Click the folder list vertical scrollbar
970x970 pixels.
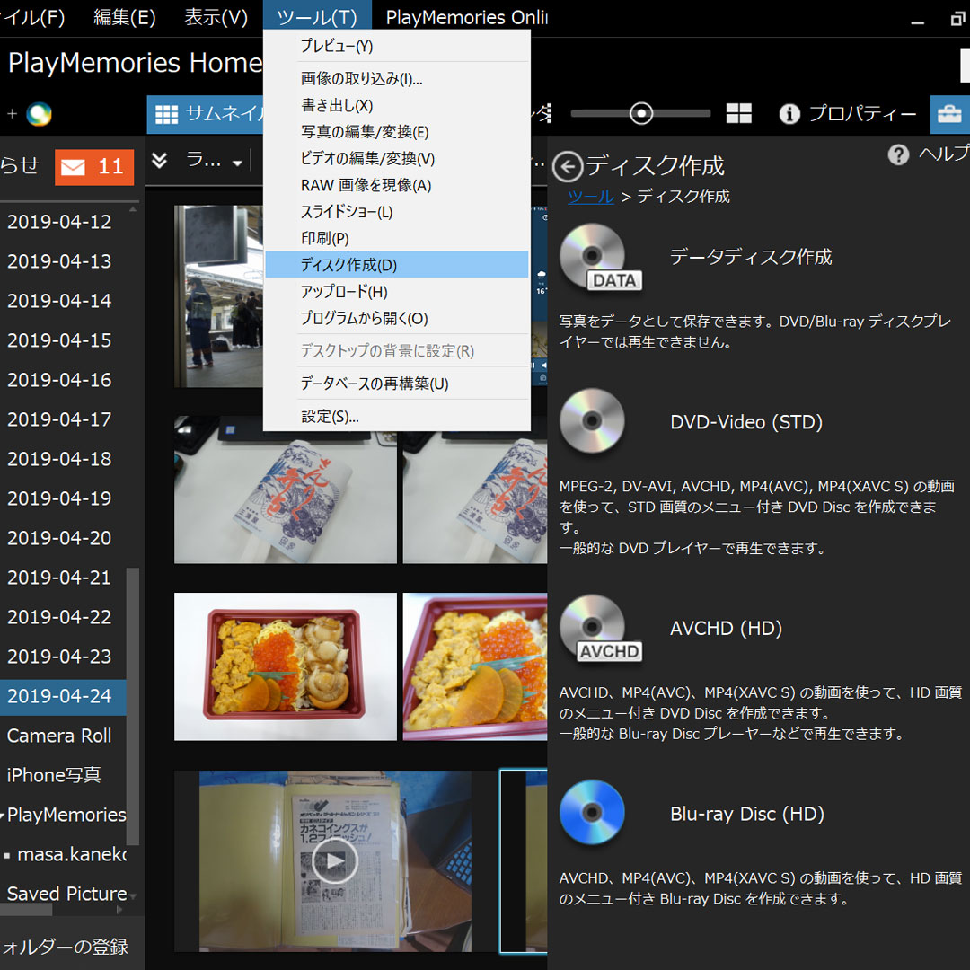click(x=132, y=707)
